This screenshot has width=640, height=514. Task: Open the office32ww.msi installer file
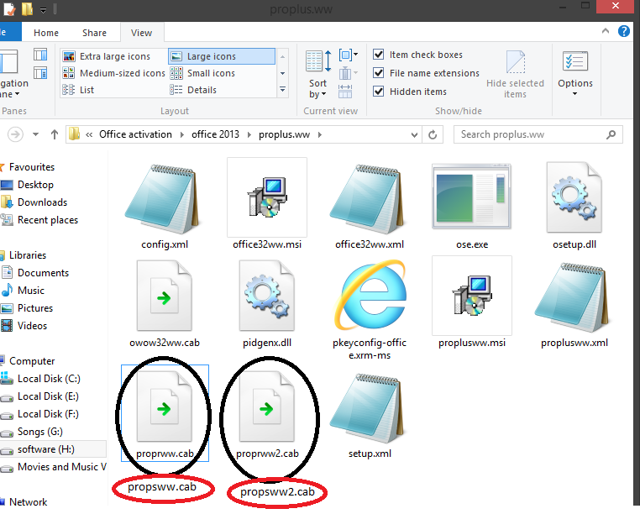click(267, 197)
